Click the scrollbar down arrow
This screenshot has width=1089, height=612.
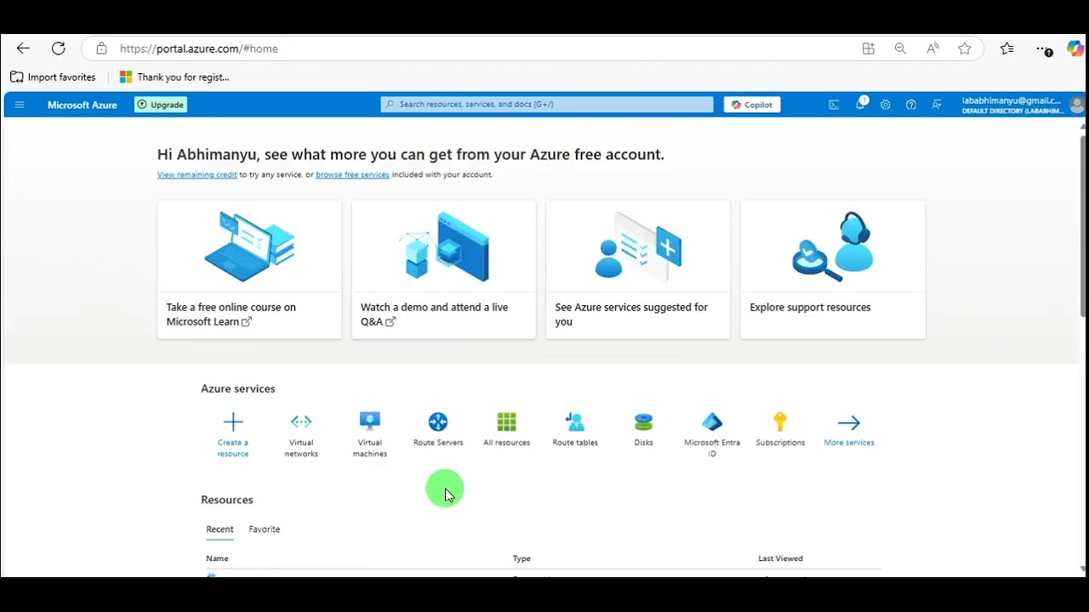coord(1083,569)
